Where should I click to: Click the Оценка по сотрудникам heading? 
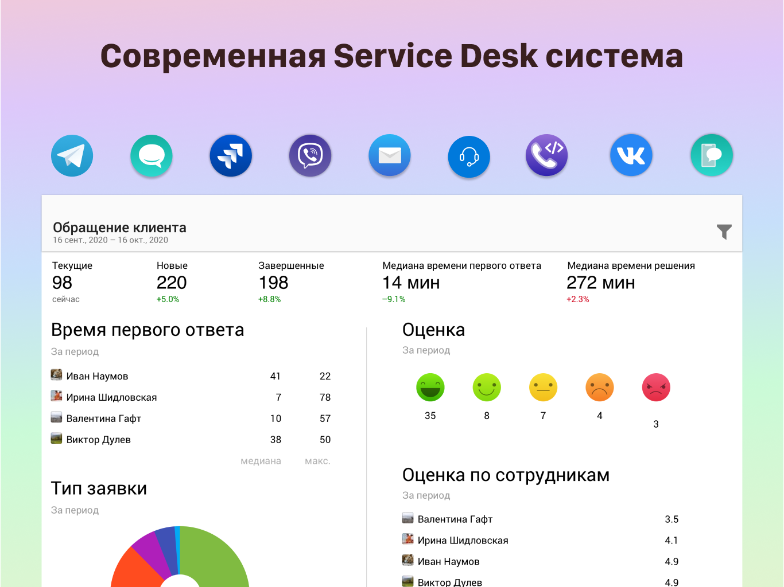click(x=506, y=475)
